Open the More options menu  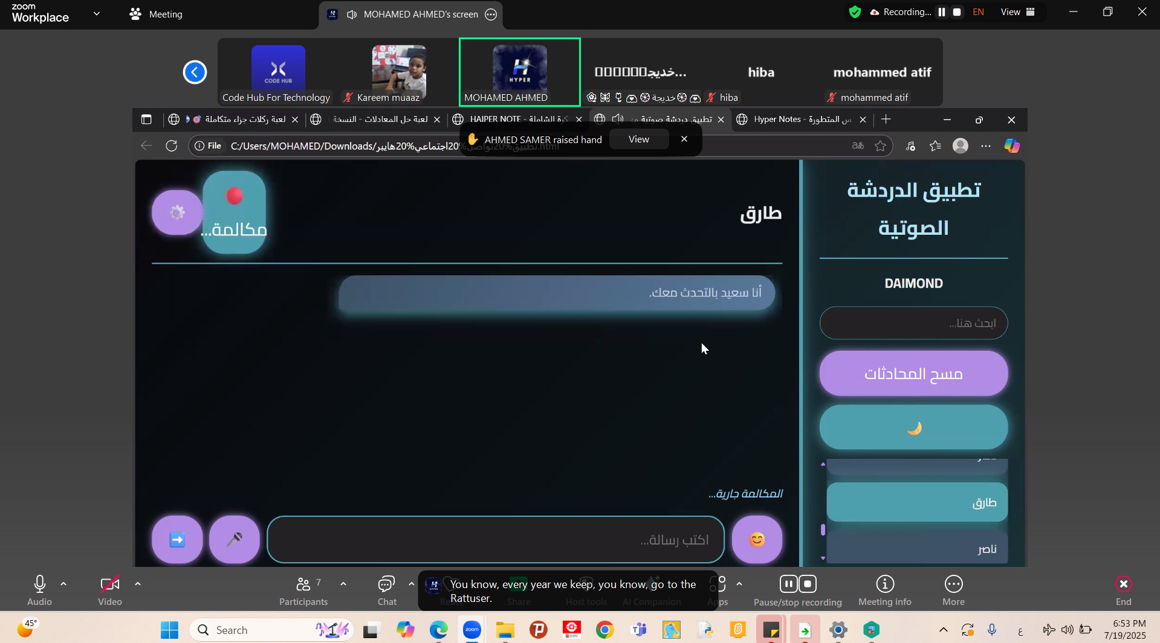point(953,590)
